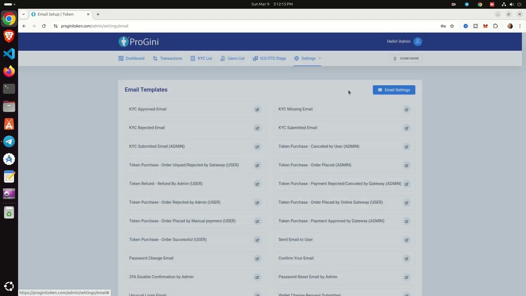526x296 pixels.
Task: Open system power menu in top bar
Action: pyautogui.click(x=519, y=4)
